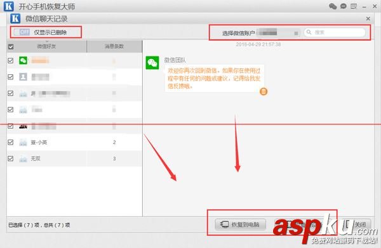Click into the 搜索 search field

coord(335,32)
